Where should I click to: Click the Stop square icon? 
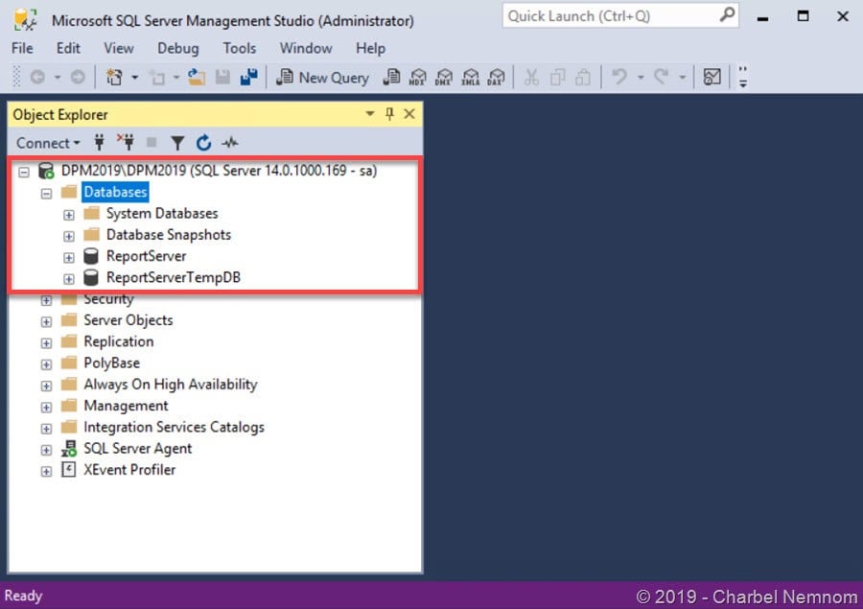coord(152,143)
